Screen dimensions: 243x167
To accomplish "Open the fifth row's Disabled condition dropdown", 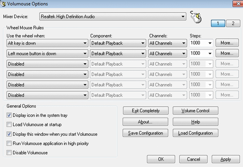I will tap(47, 85).
